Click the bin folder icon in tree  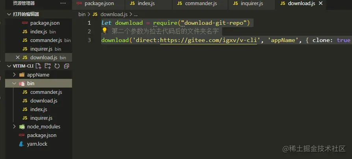[22, 84]
